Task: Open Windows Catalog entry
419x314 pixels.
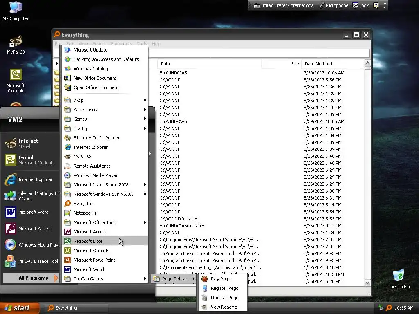Action: click(105, 69)
